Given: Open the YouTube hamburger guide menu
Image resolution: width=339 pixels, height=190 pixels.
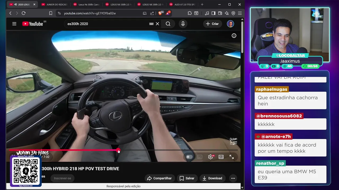Looking at the screenshot, I should 14,24.
